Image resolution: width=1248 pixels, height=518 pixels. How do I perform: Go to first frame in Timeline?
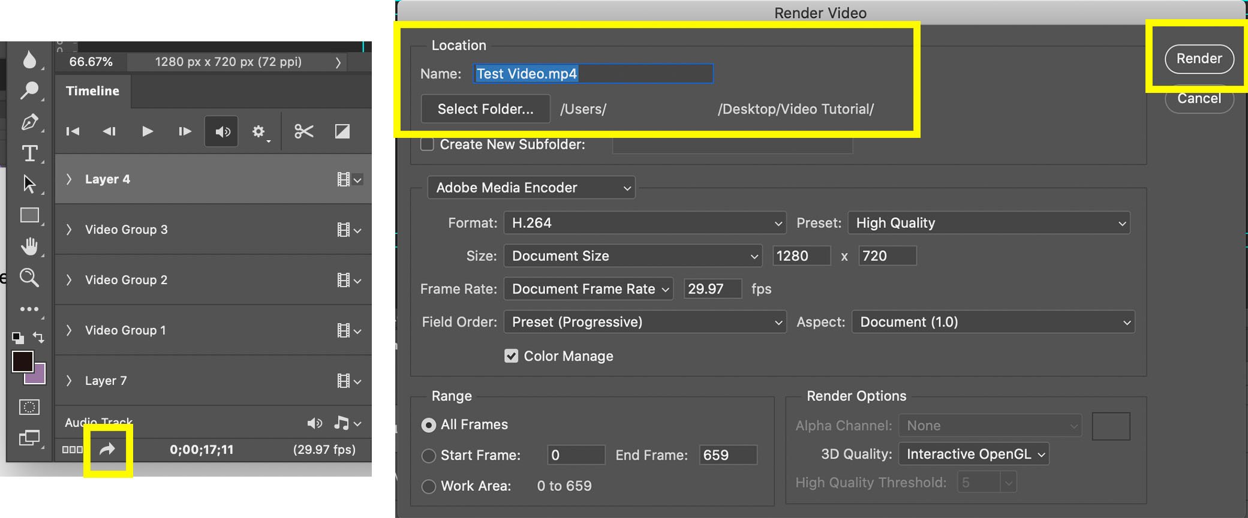pos(73,131)
